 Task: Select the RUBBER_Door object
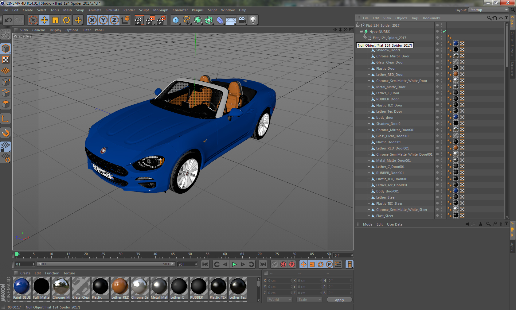387,99
